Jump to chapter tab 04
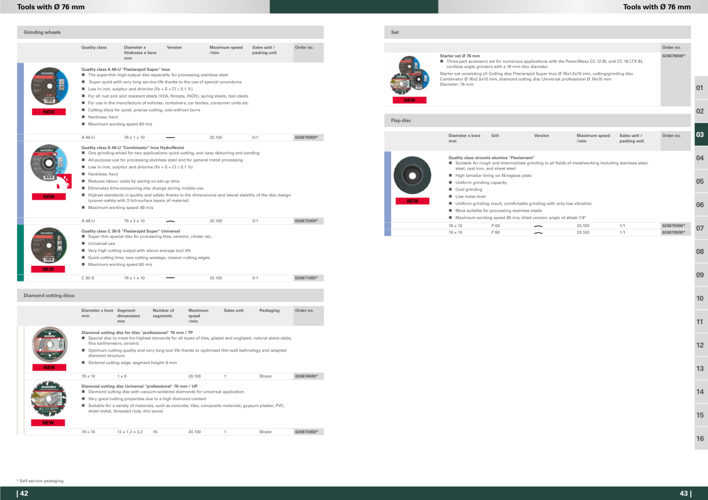Image resolution: width=708 pixels, height=500 pixels. (x=700, y=158)
